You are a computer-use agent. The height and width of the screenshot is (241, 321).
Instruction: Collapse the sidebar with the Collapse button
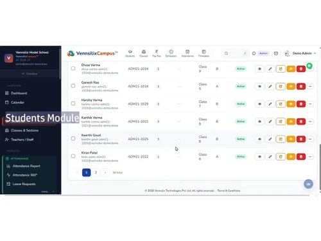(x=30, y=74)
